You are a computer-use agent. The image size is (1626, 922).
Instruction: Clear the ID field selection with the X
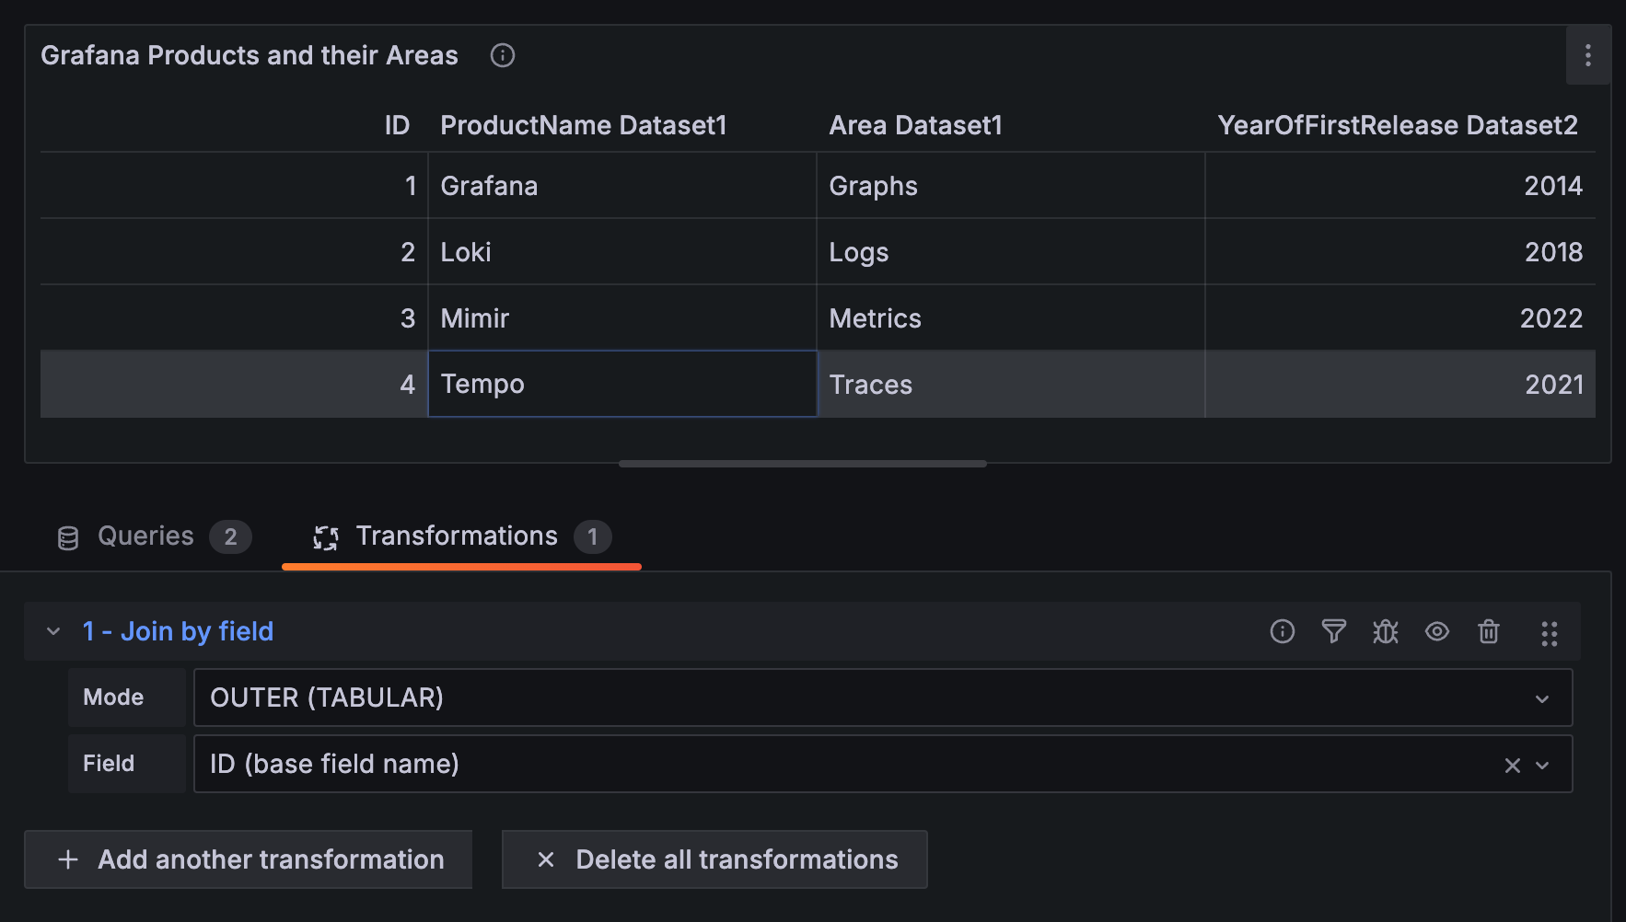click(x=1511, y=764)
